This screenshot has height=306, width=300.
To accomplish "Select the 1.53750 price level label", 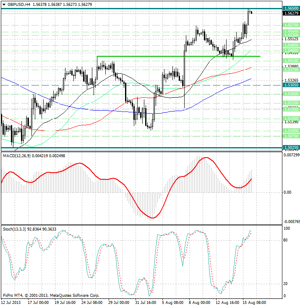I will 291,70.
